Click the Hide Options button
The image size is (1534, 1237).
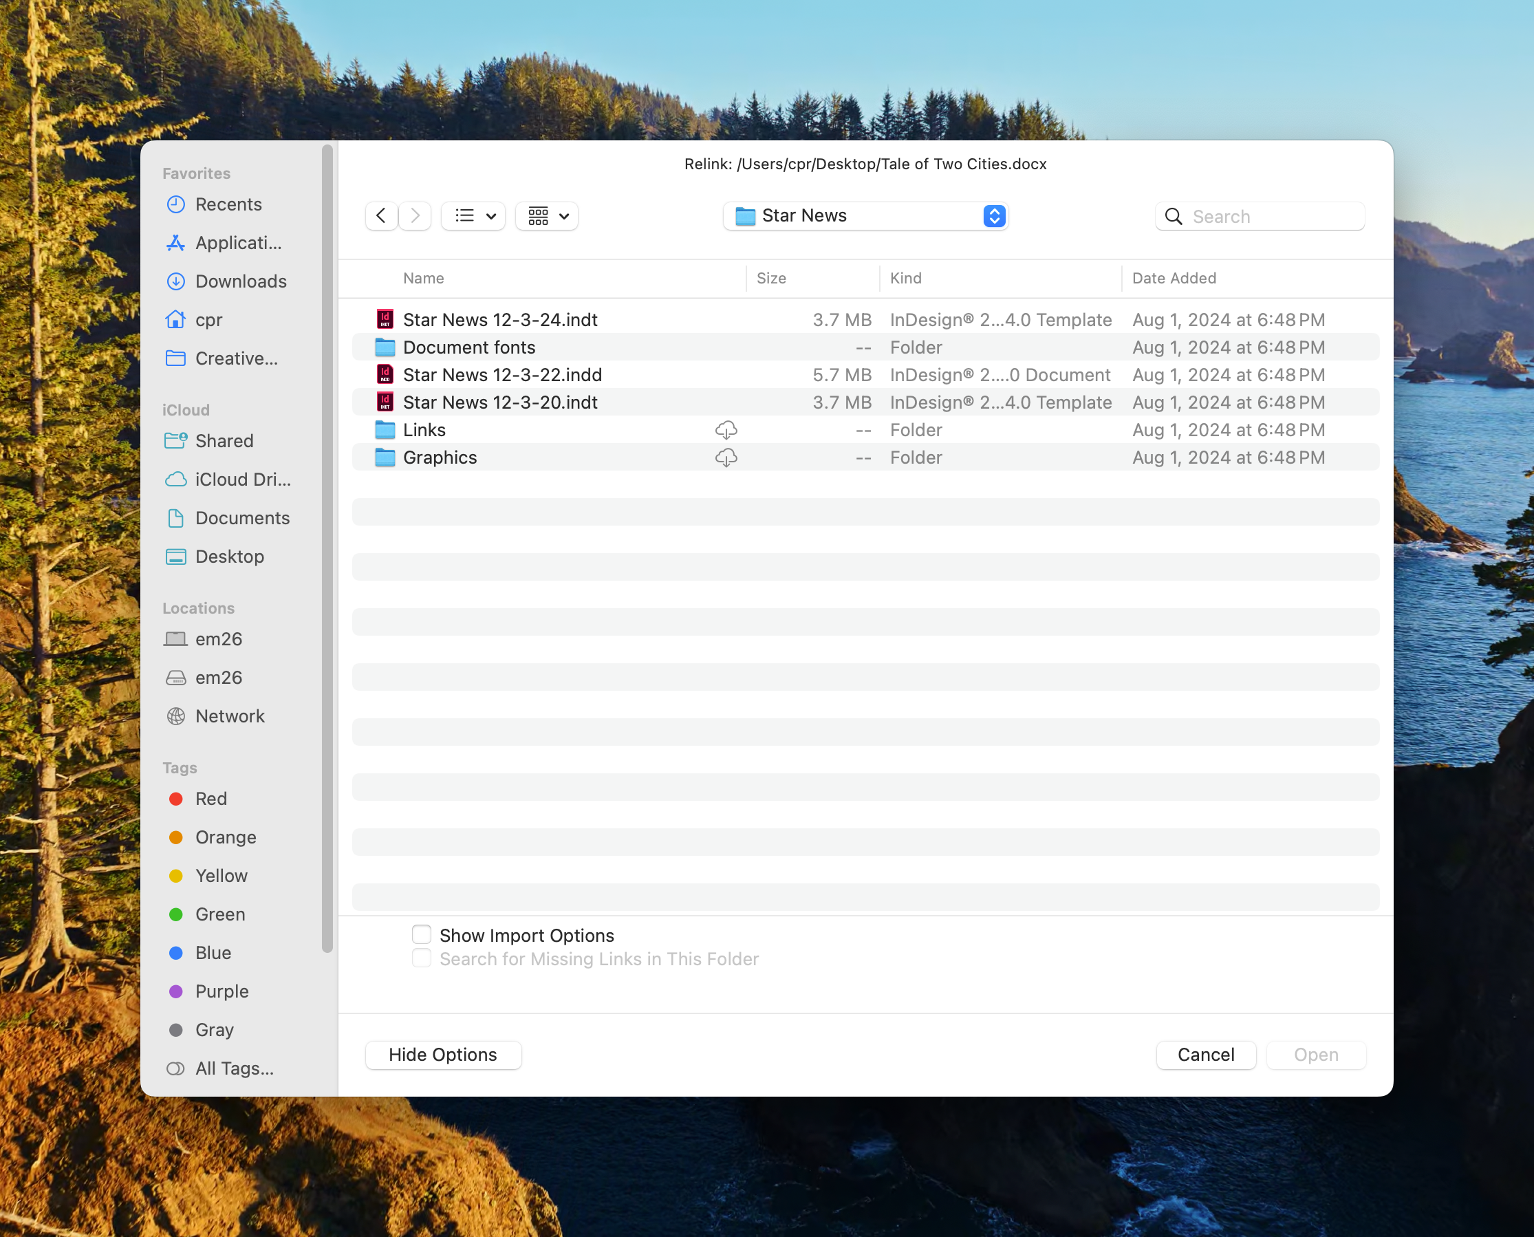point(442,1055)
